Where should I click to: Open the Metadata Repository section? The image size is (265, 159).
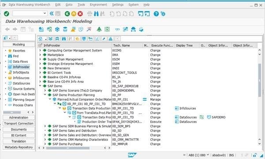coord(19,148)
